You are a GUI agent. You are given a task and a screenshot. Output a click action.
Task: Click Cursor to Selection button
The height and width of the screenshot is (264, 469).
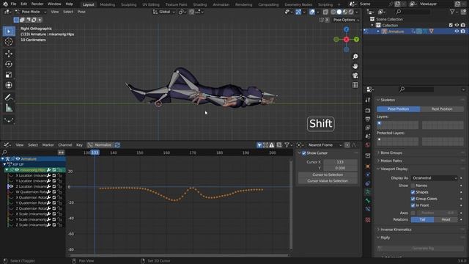coord(328,175)
